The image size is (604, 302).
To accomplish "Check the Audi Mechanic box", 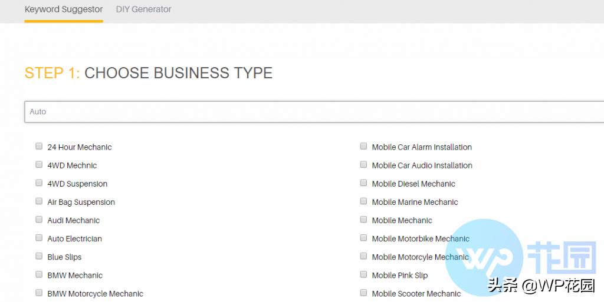I will (x=39, y=220).
